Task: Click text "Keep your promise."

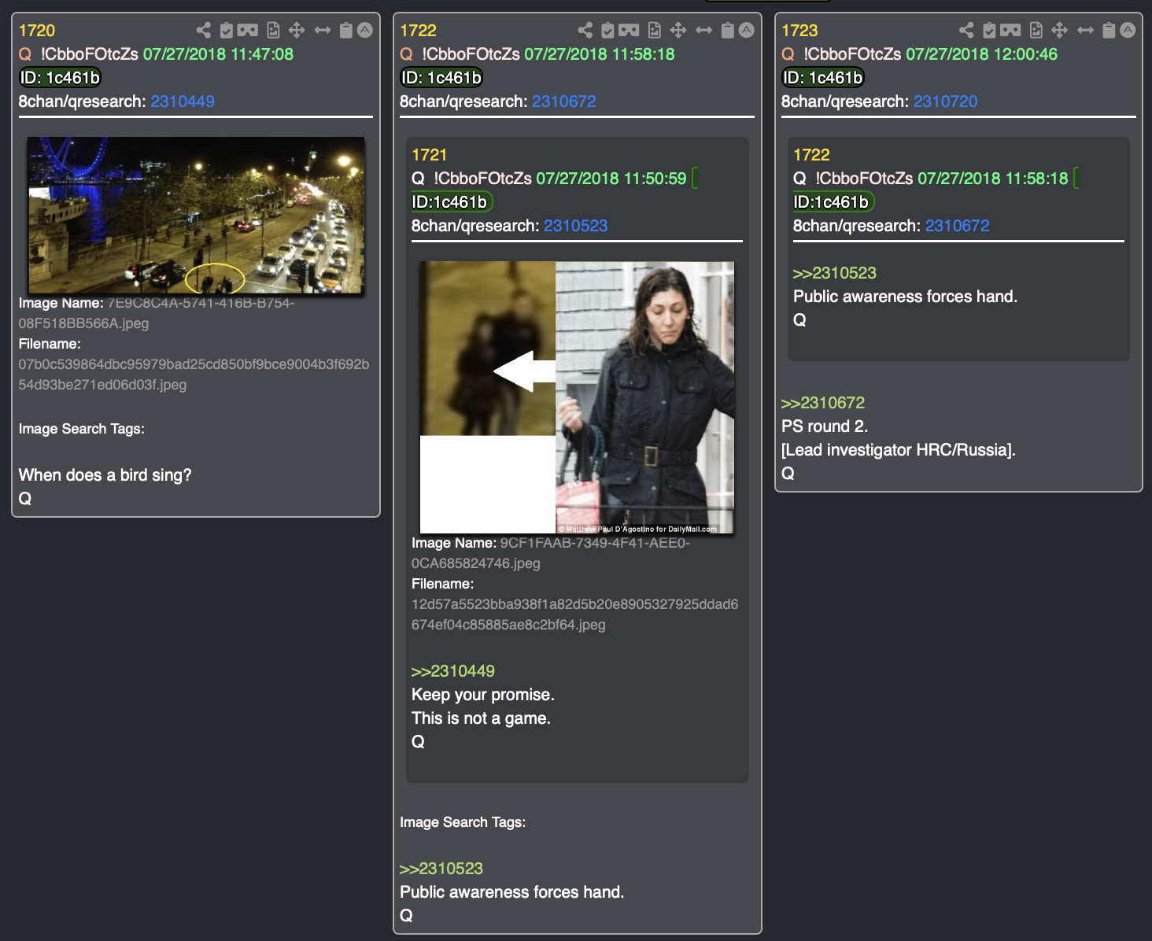Action: [x=483, y=695]
